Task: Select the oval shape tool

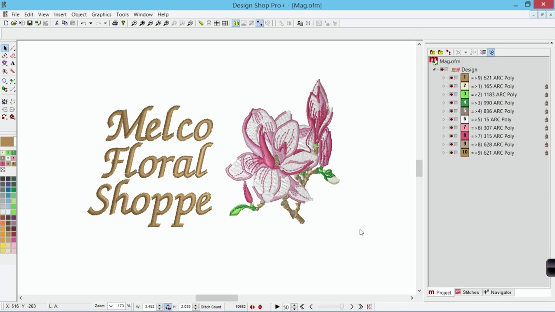Action: (4, 81)
